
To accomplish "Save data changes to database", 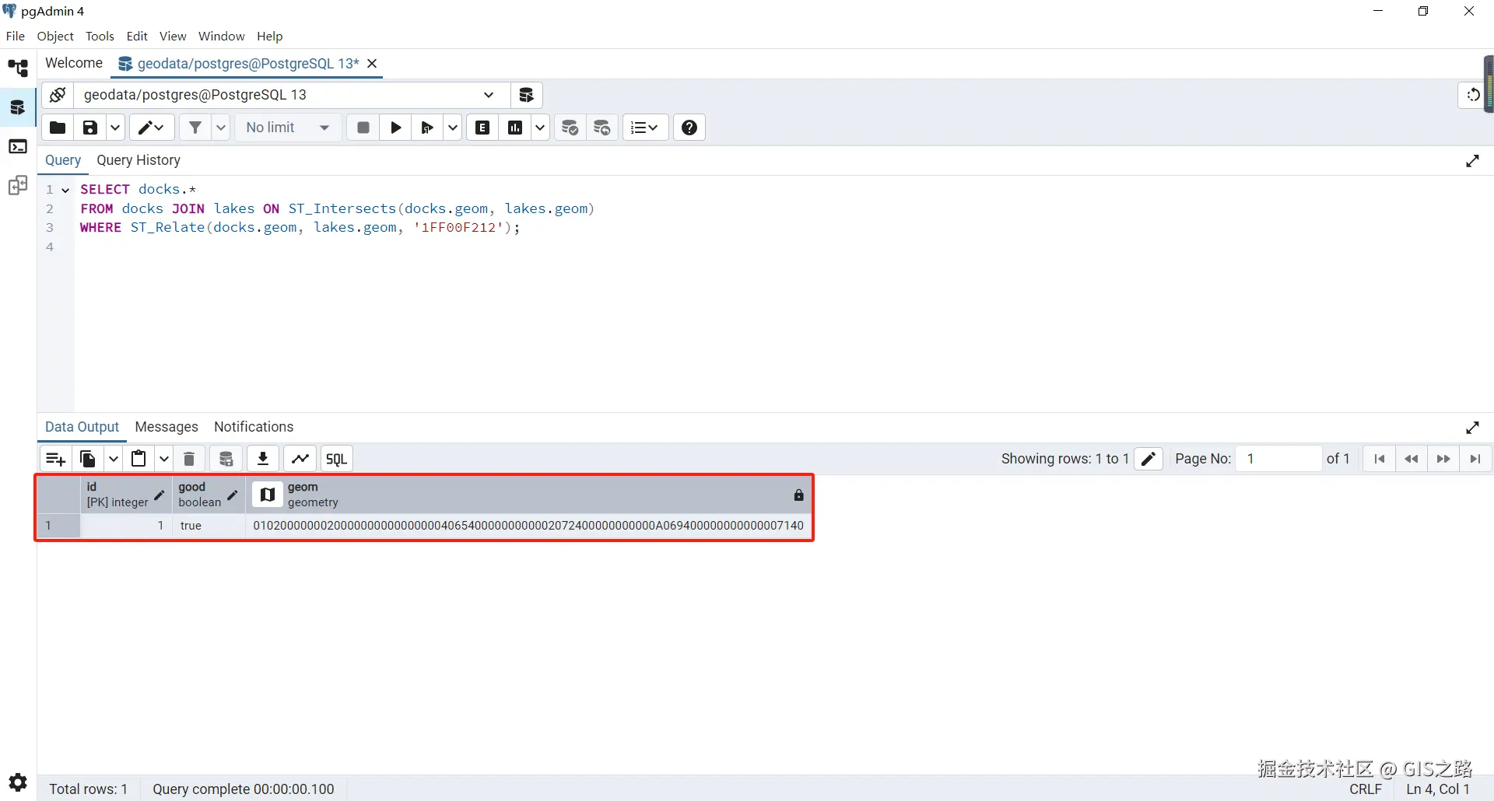I will coord(226,459).
